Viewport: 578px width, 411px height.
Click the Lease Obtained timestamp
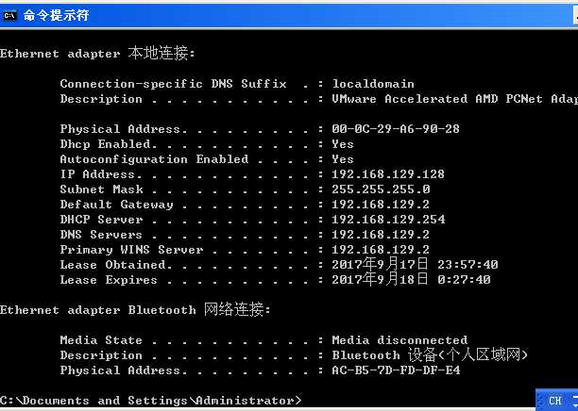[x=415, y=265]
